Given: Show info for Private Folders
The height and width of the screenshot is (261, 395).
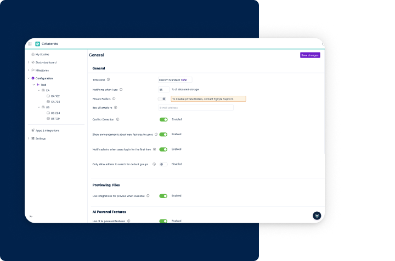Looking at the screenshot, I should click(x=114, y=98).
